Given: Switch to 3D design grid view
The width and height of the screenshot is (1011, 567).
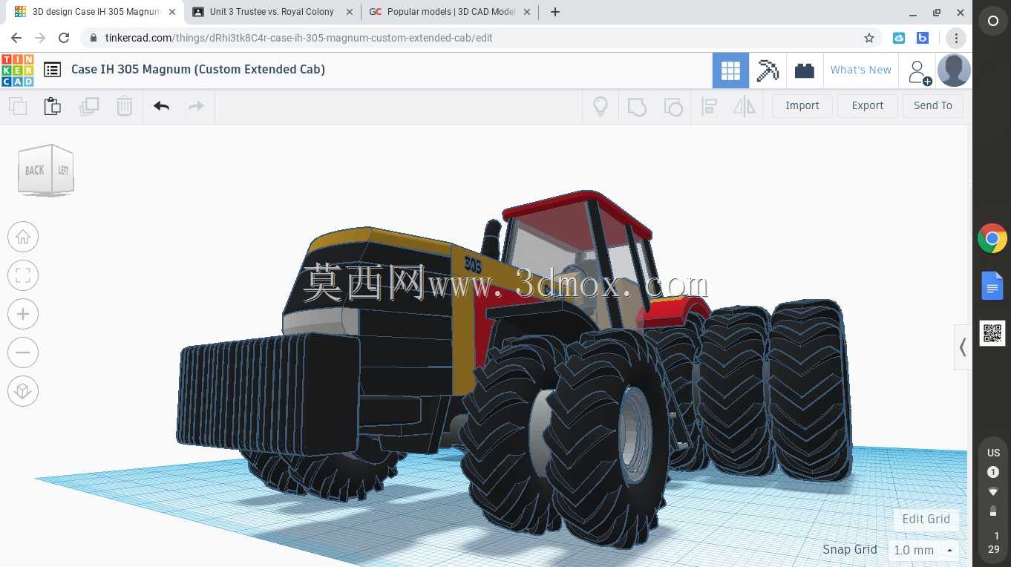Looking at the screenshot, I should click(730, 71).
